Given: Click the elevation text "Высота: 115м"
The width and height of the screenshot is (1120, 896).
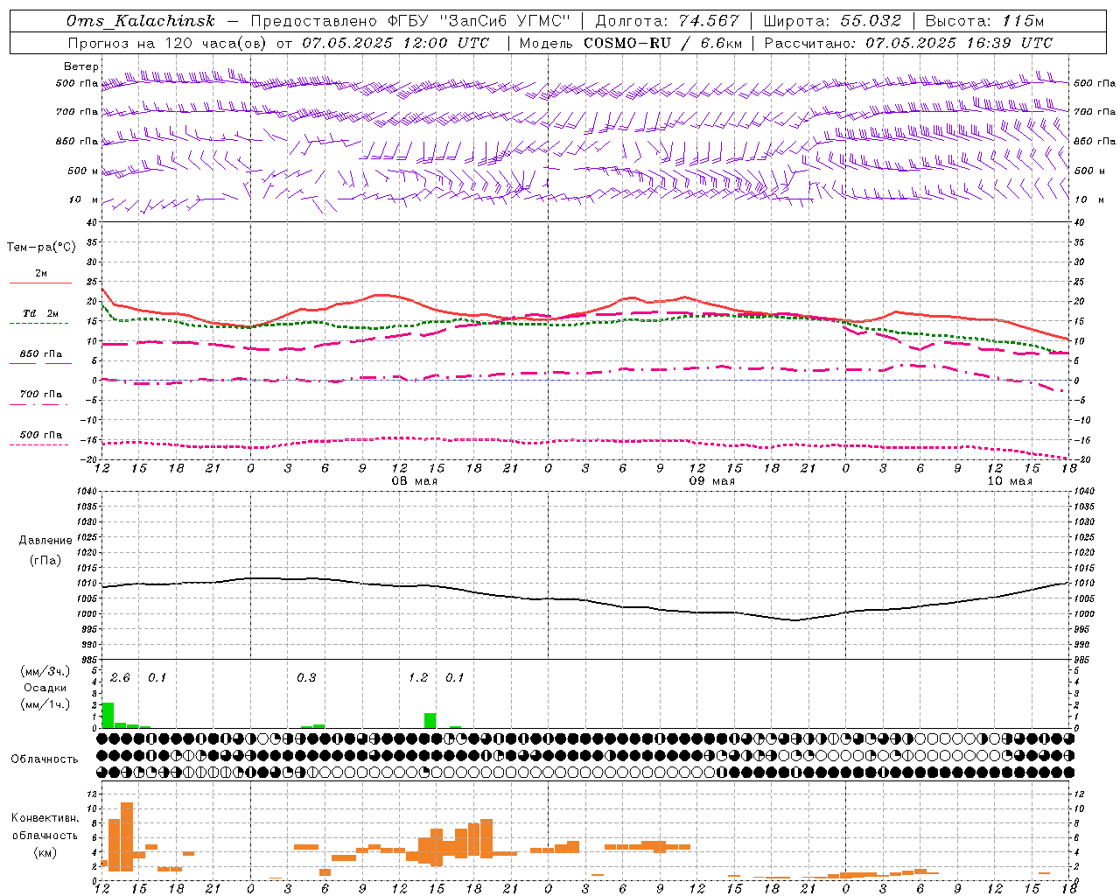Looking at the screenshot, I should pos(984,21).
